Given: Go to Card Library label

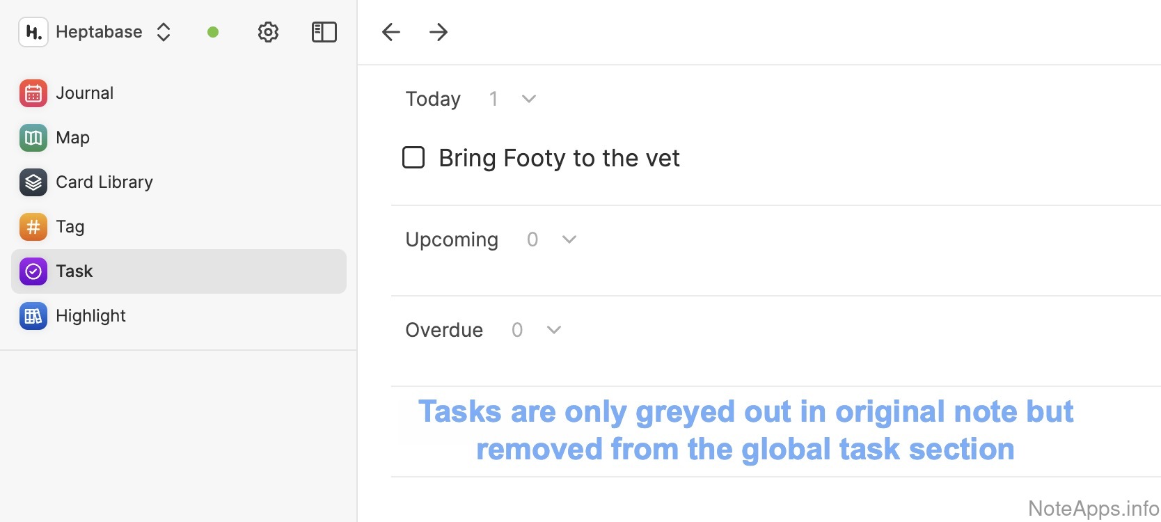Looking at the screenshot, I should click(104, 182).
